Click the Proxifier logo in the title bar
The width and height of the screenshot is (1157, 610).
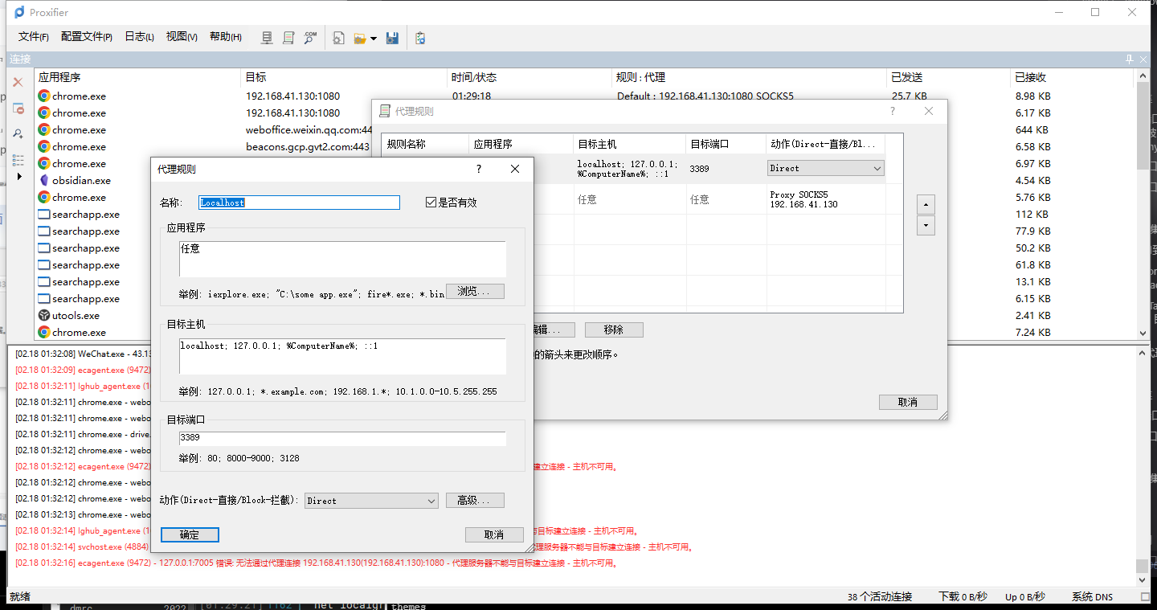19,12
